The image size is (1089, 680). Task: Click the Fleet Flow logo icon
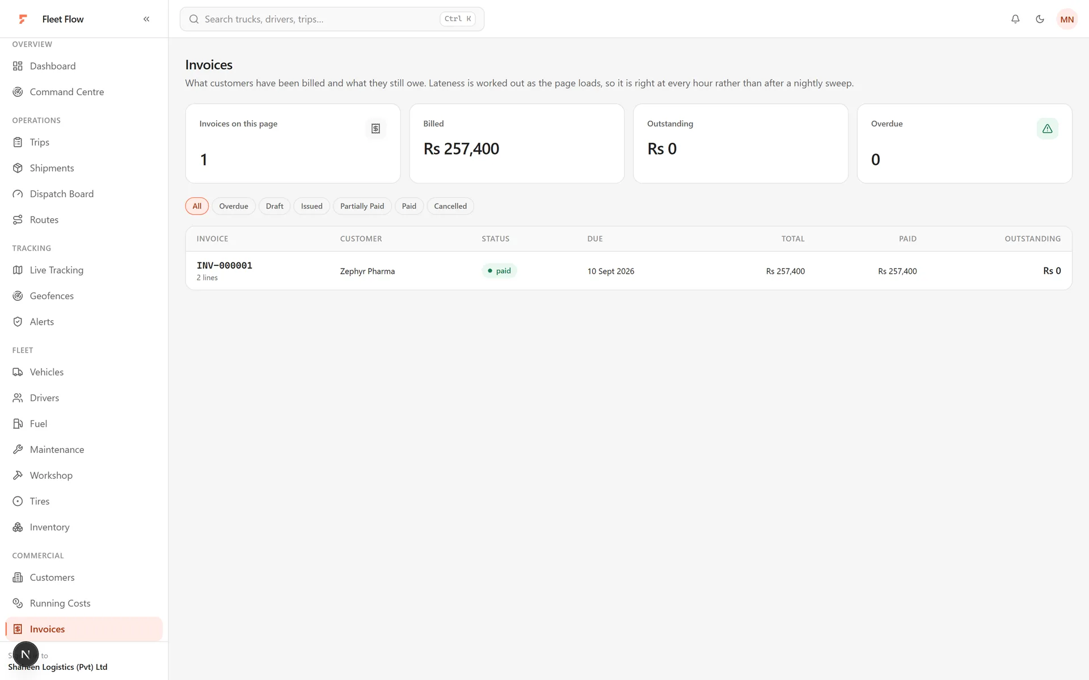(23, 19)
